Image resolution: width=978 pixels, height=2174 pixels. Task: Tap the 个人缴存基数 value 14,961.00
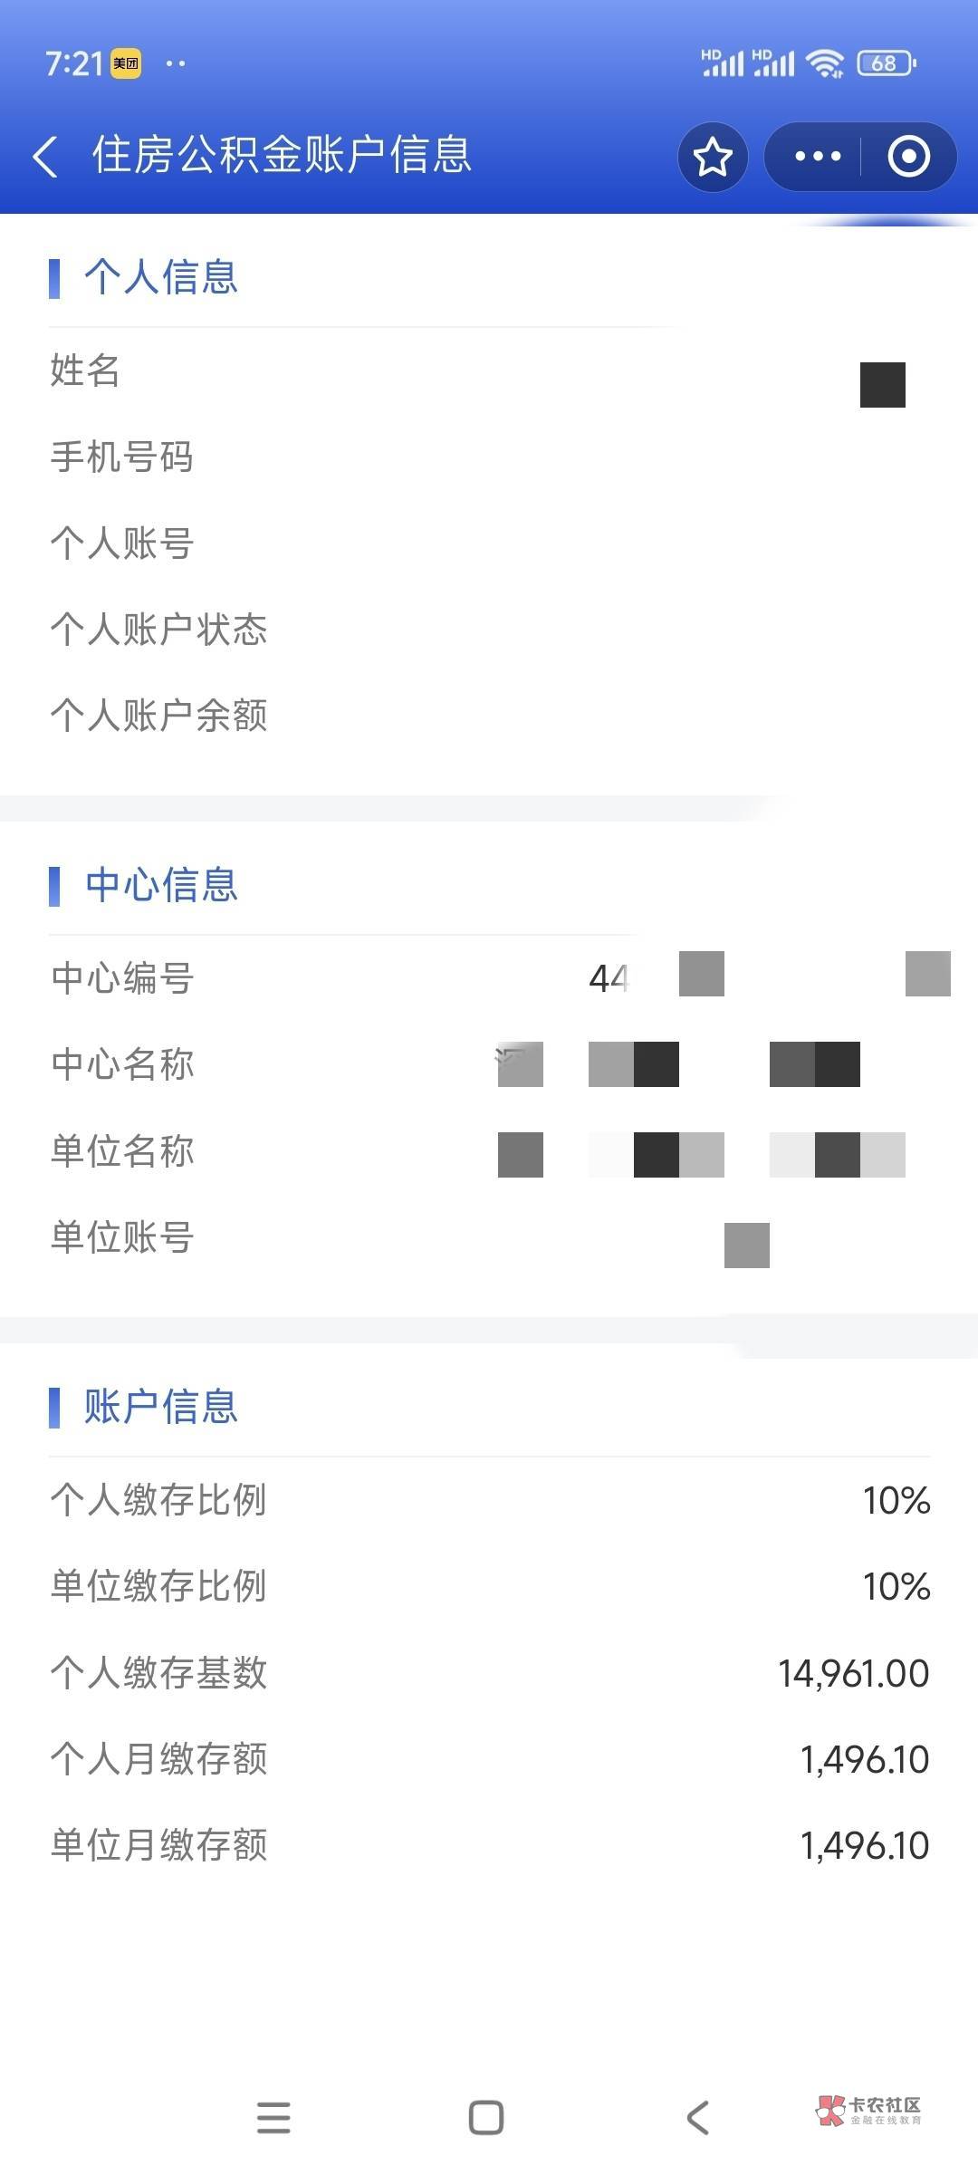coord(853,1673)
